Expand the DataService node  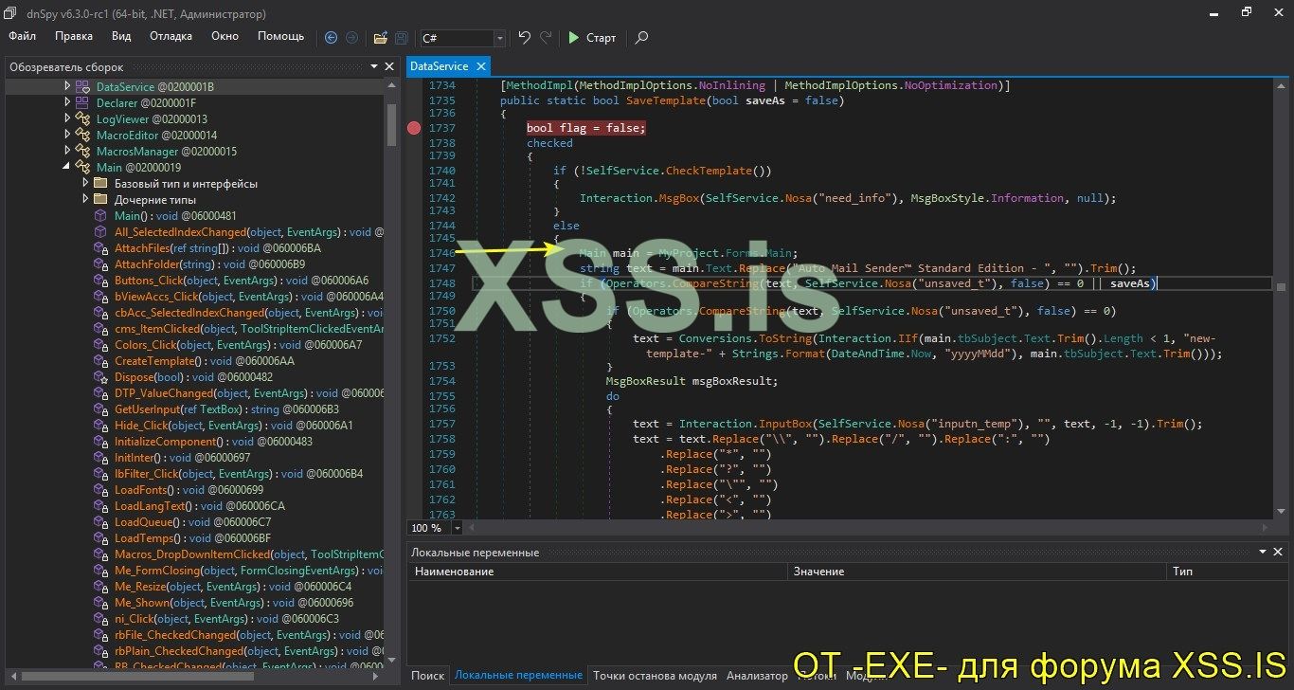pyautogui.click(x=67, y=86)
